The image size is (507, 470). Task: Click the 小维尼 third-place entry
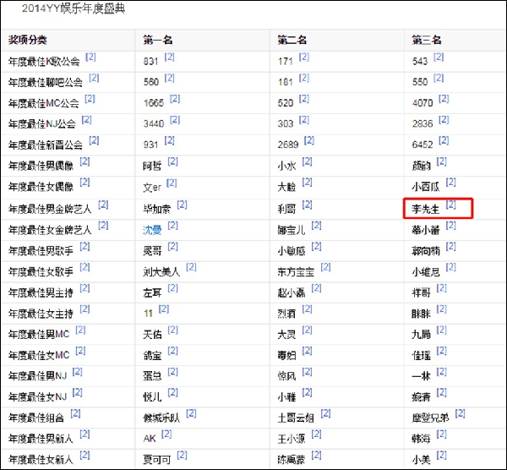pos(426,271)
